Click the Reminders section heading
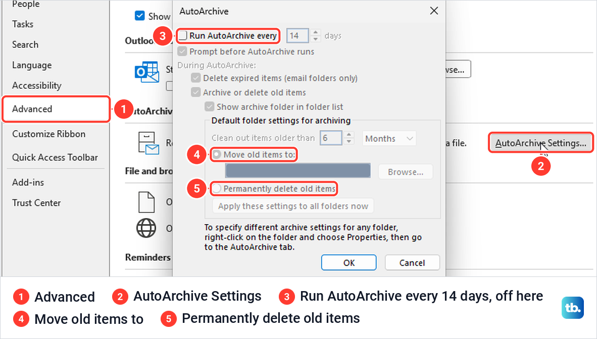Image resolution: width=597 pixels, height=339 pixels. tap(147, 258)
